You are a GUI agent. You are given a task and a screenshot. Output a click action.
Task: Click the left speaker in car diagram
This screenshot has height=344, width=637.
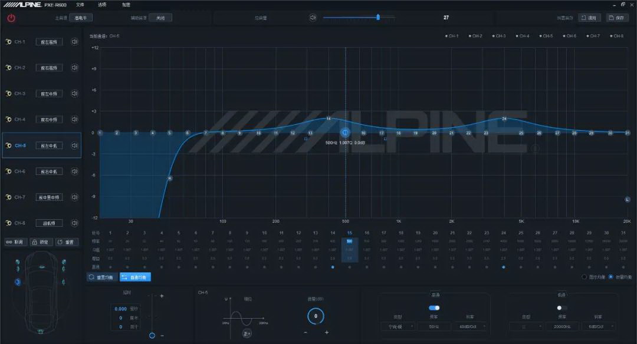point(18,282)
